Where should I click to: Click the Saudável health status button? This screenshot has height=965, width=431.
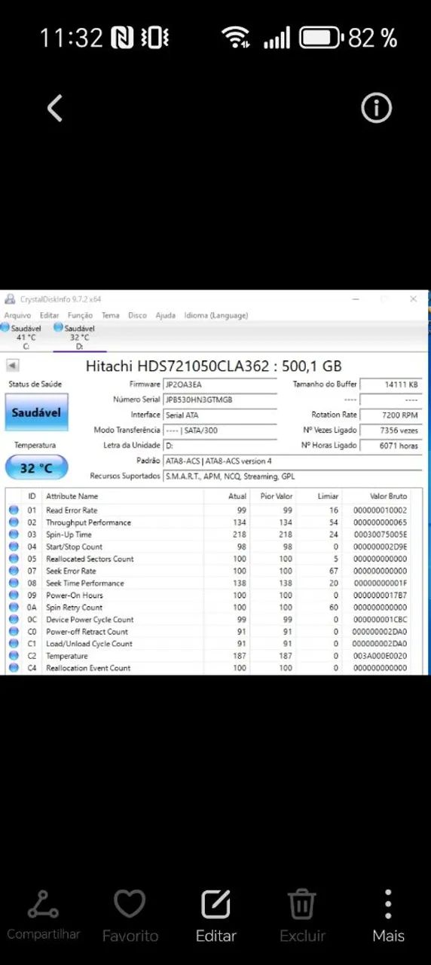pyautogui.click(x=36, y=412)
